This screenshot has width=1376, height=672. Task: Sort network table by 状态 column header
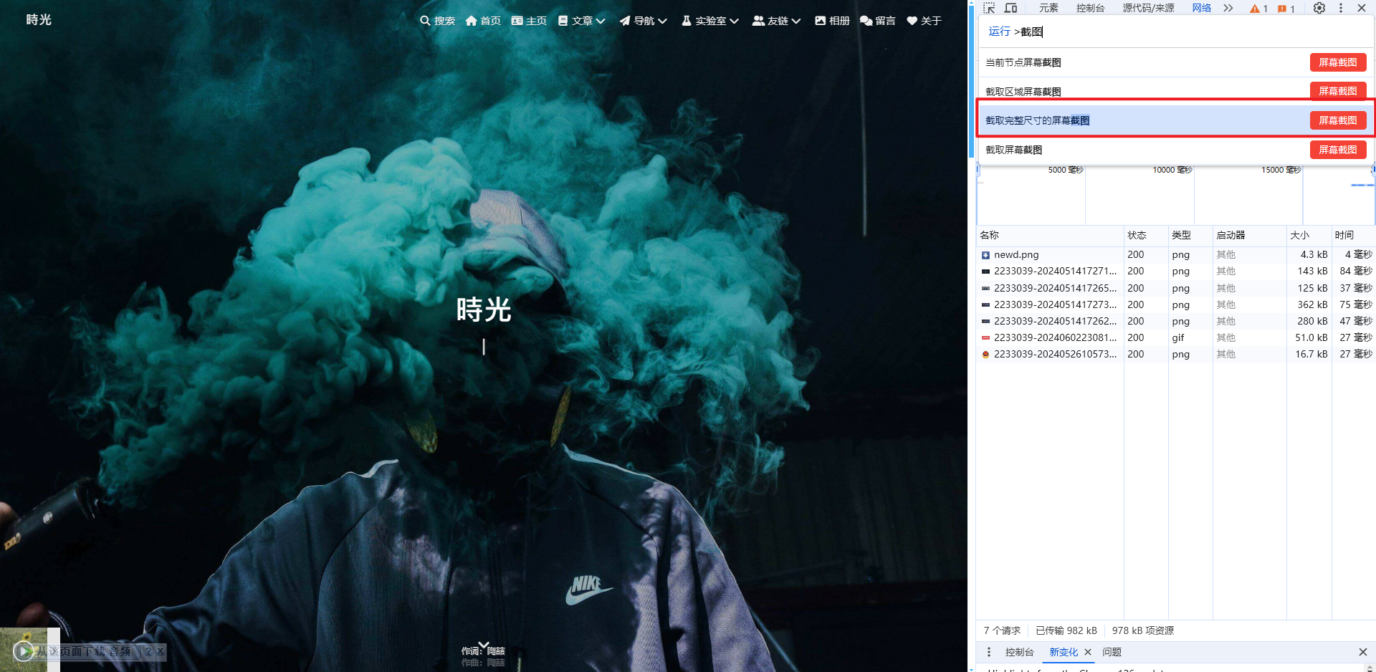pyautogui.click(x=1146, y=235)
